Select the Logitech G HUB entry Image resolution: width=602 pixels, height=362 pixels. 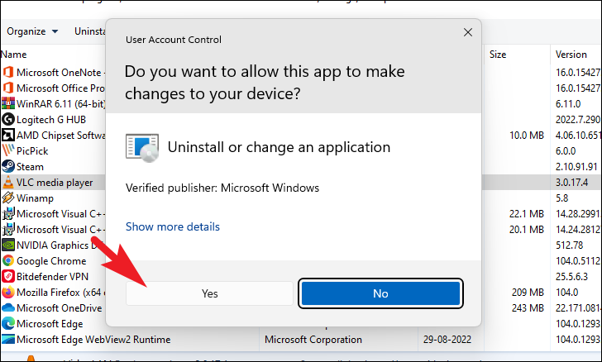coord(51,120)
